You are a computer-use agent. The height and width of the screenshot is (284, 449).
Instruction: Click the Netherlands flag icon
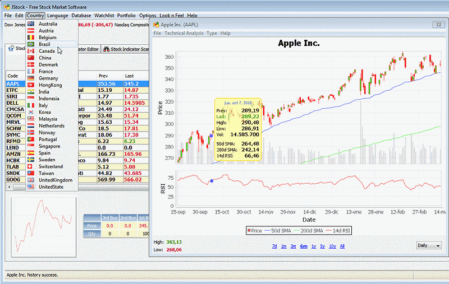[31, 125]
